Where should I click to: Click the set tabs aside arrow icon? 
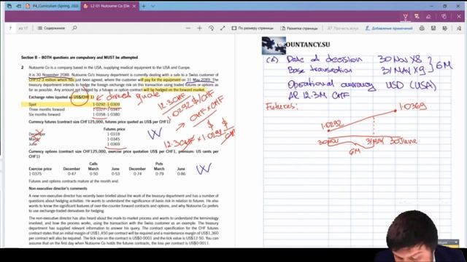click(x=19, y=6)
